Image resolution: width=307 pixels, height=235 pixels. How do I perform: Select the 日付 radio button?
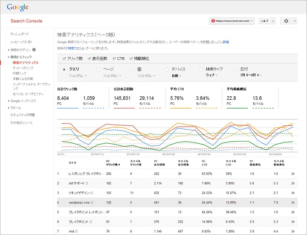pyautogui.click(x=235, y=70)
